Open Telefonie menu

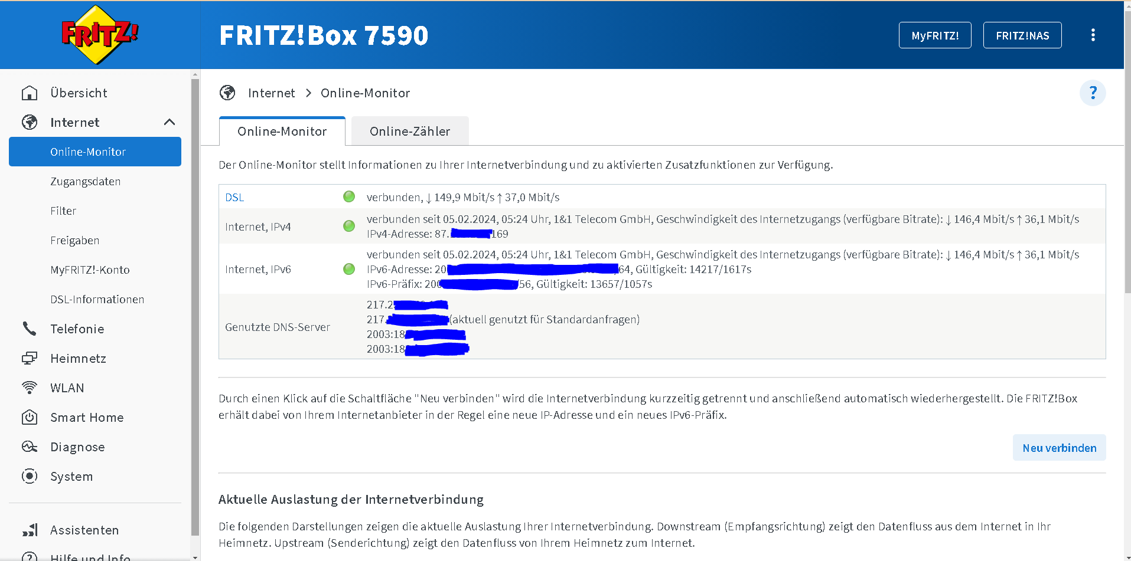[77, 329]
